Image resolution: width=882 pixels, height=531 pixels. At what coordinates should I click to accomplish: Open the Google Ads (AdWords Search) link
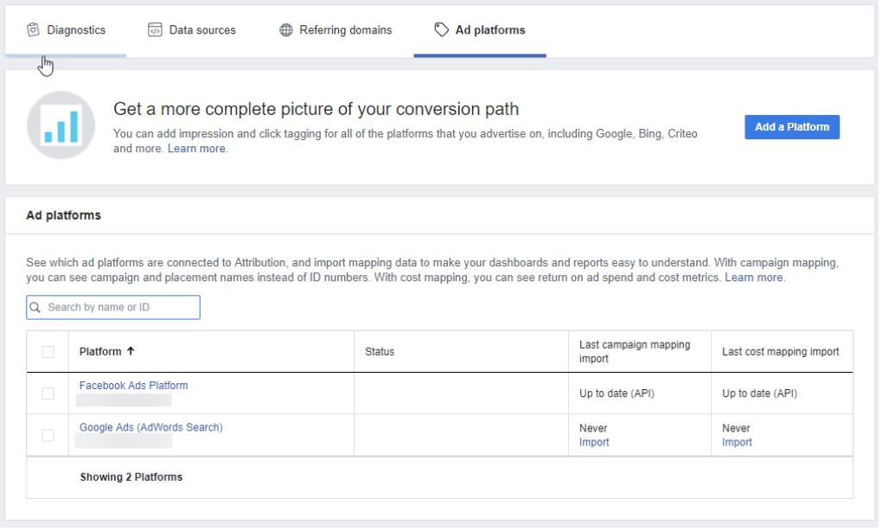(x=150, y=427)
